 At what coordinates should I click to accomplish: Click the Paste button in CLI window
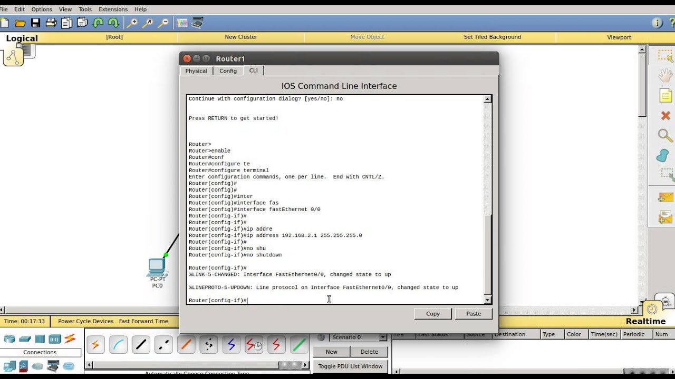474,314
